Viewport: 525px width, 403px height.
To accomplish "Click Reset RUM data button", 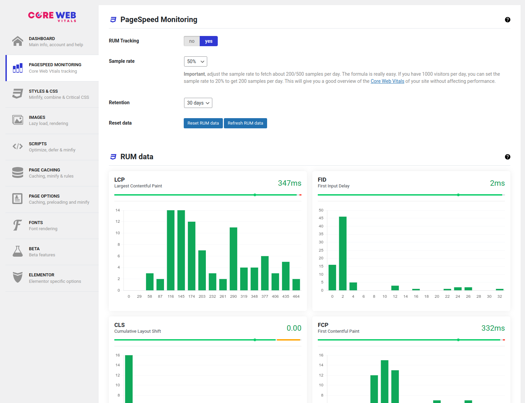I will click(203, 123).
